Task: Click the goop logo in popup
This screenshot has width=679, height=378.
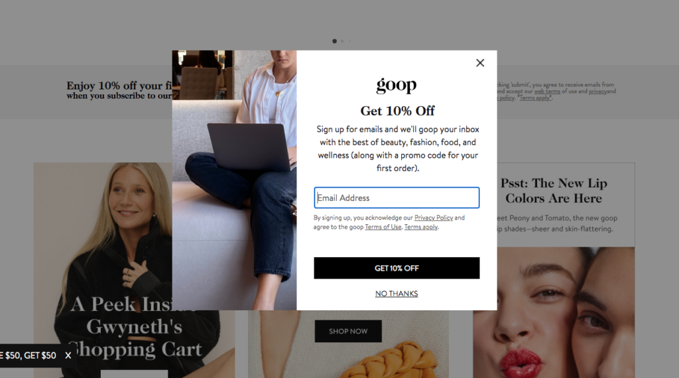Action: click(x=397, y=85)
